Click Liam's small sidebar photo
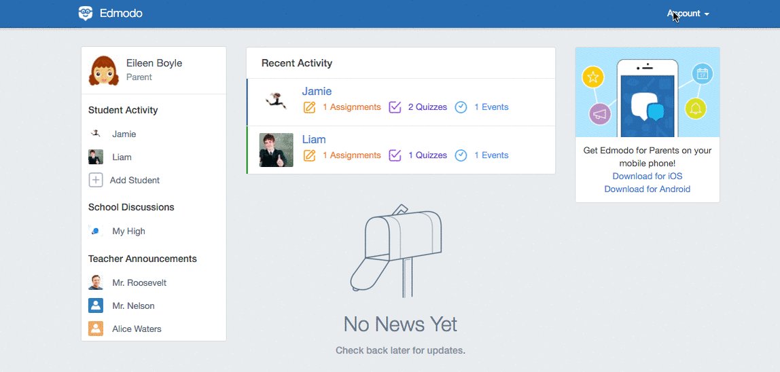This screenshot has height=372, width=780. click(x=96, y=157)
